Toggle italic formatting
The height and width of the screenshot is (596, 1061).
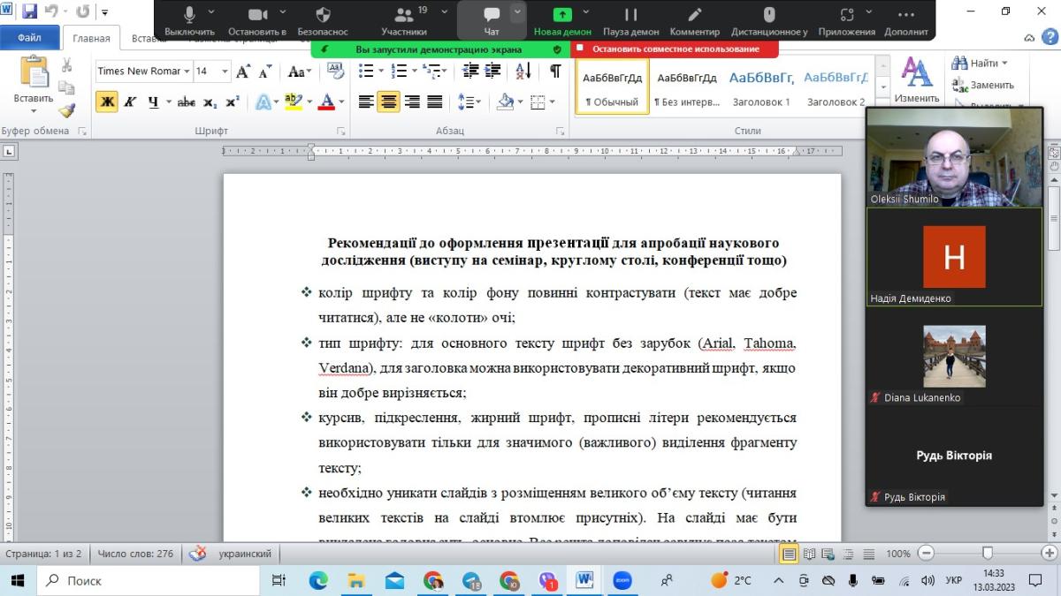130,102
